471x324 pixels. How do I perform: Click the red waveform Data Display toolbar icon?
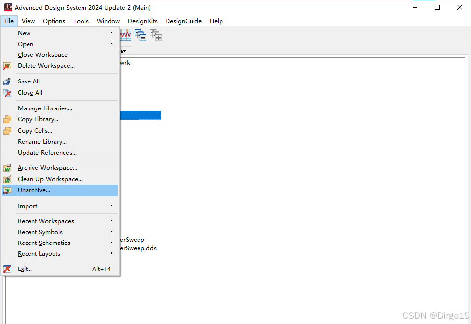[x=125, y=34]
